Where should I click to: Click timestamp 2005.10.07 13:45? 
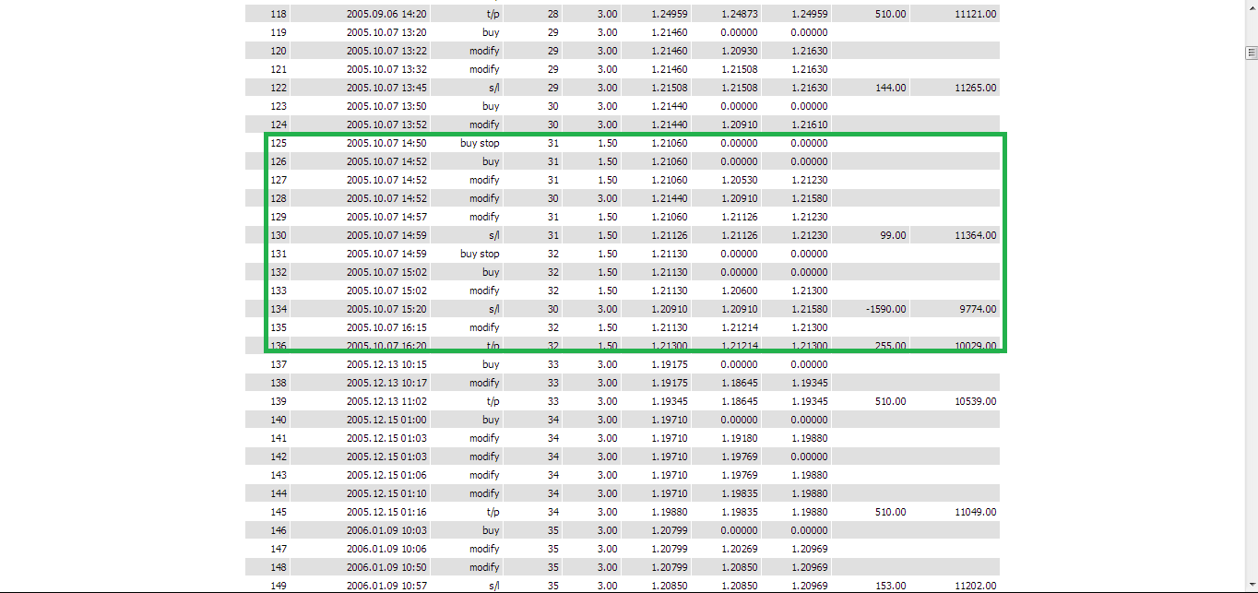coord(386,88)
